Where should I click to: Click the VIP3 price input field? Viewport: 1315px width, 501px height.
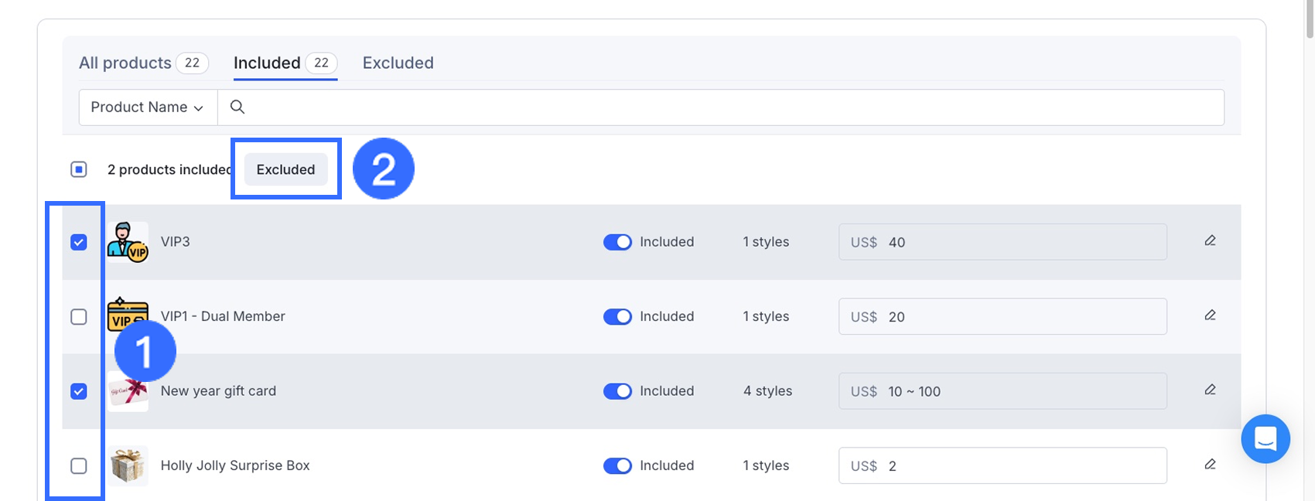[1021, 242]
